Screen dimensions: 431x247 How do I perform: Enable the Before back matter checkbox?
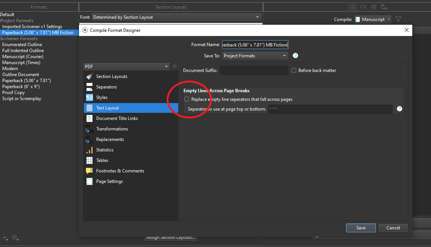[x=294, y=70]
